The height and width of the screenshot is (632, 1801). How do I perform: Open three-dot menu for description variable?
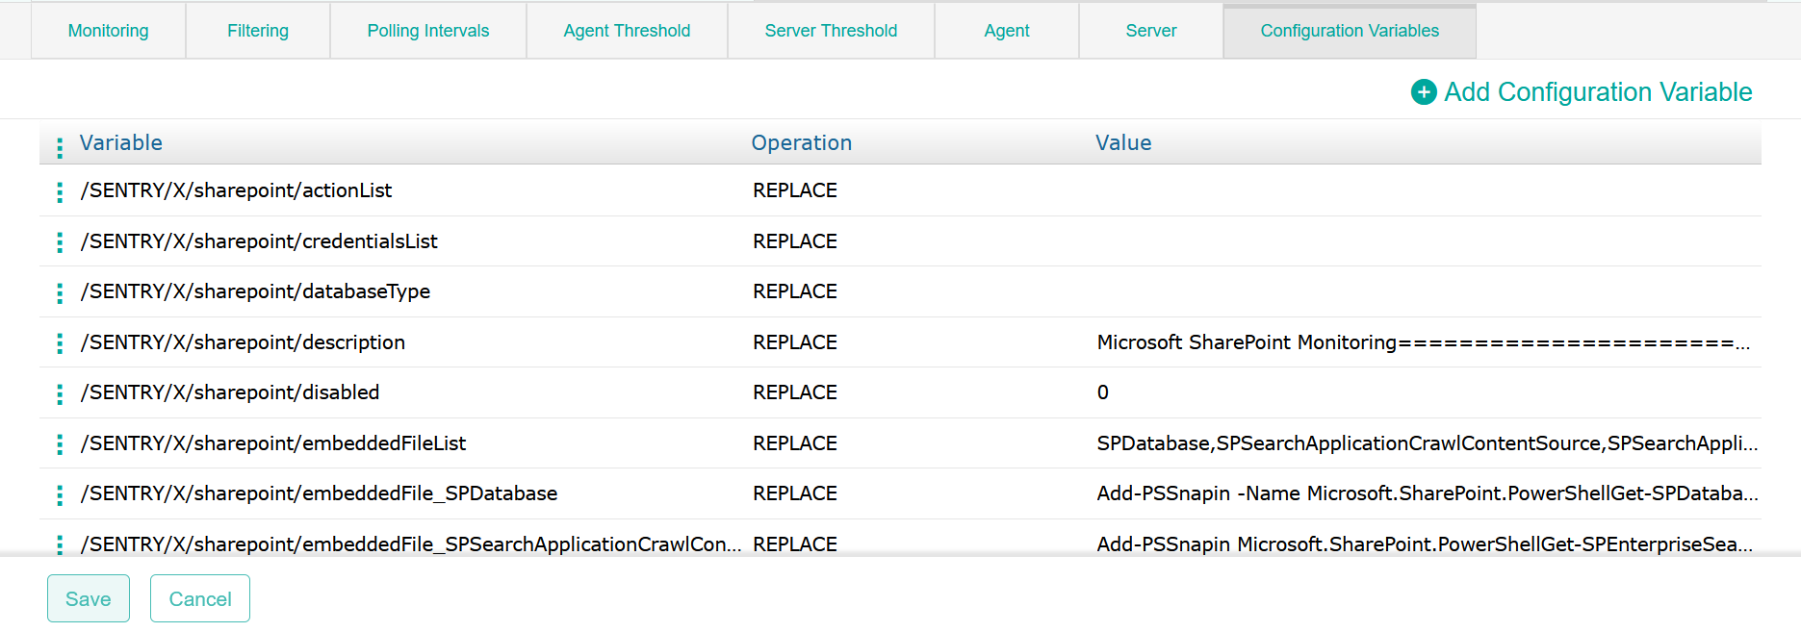click(x=60, y=343)
